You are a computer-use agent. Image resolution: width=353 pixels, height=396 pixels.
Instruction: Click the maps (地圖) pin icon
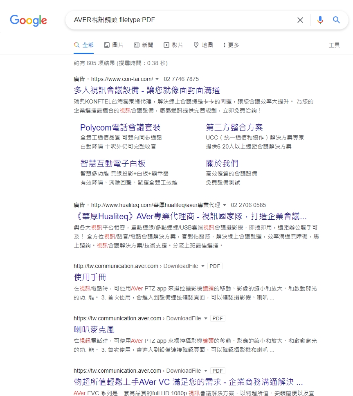[x=196, y=45]
